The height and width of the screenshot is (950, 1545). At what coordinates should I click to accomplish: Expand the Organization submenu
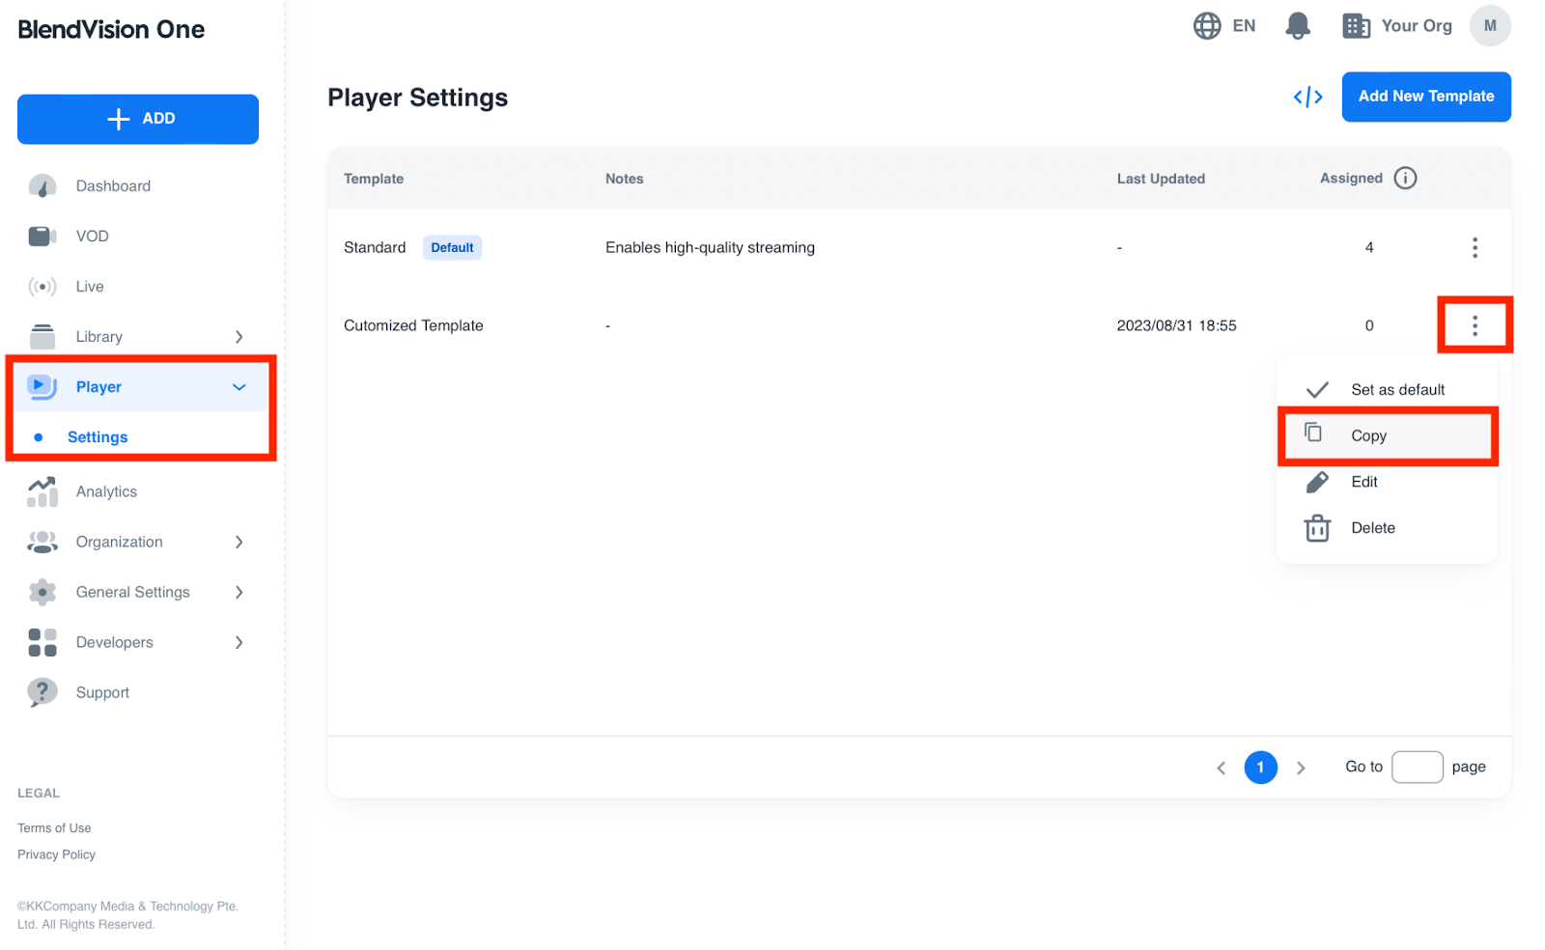[x=239, y=543]
